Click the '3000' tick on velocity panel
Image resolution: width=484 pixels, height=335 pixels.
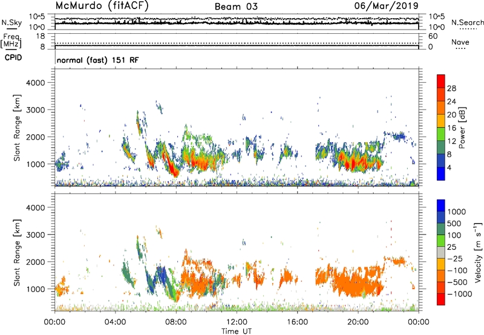coord(35,235)
